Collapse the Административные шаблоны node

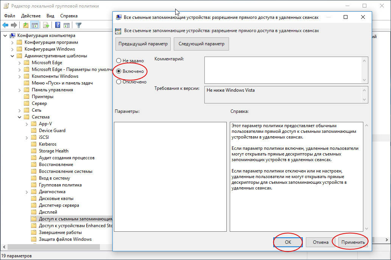12,56
